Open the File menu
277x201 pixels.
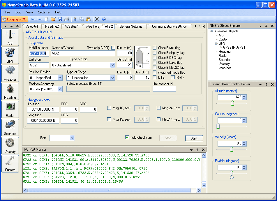tap(8, 12)
